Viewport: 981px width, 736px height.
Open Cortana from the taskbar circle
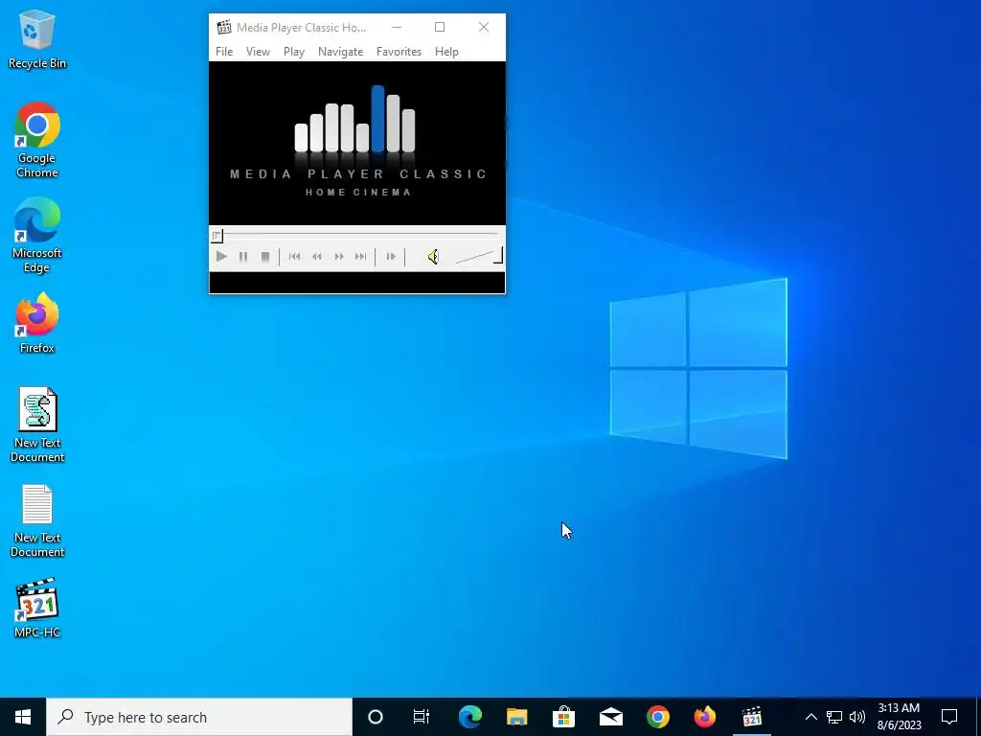(x=376, y=717)
